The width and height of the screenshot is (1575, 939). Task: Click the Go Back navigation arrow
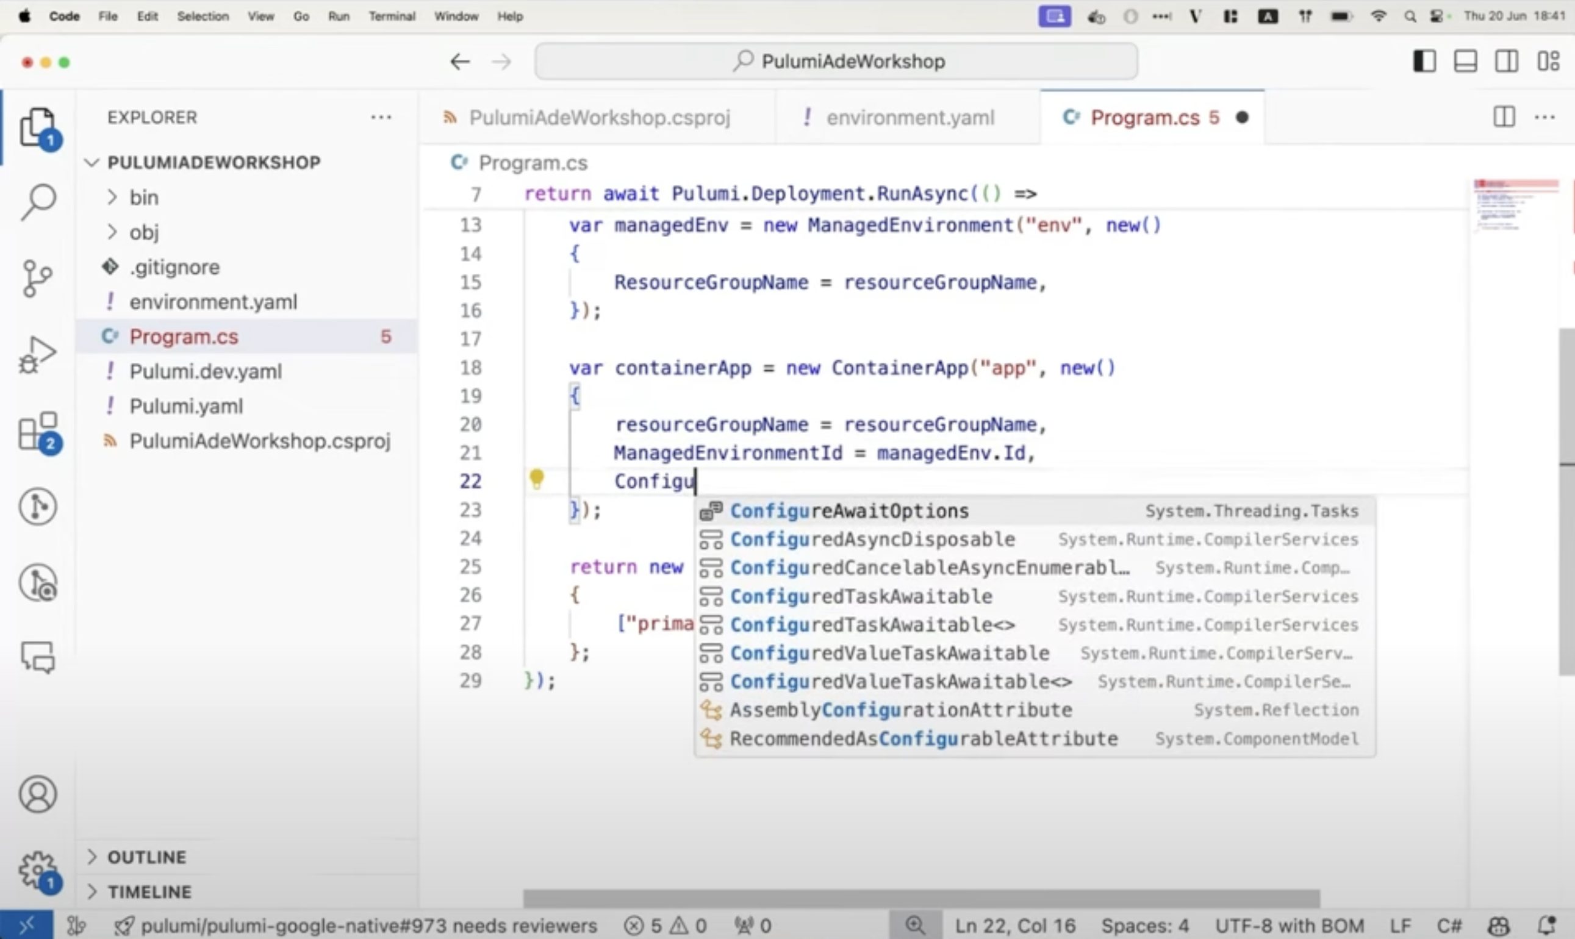460,61
